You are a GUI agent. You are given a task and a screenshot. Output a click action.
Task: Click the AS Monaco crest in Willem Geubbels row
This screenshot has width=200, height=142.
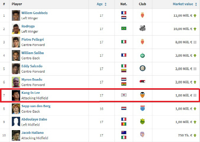[142, 15]
